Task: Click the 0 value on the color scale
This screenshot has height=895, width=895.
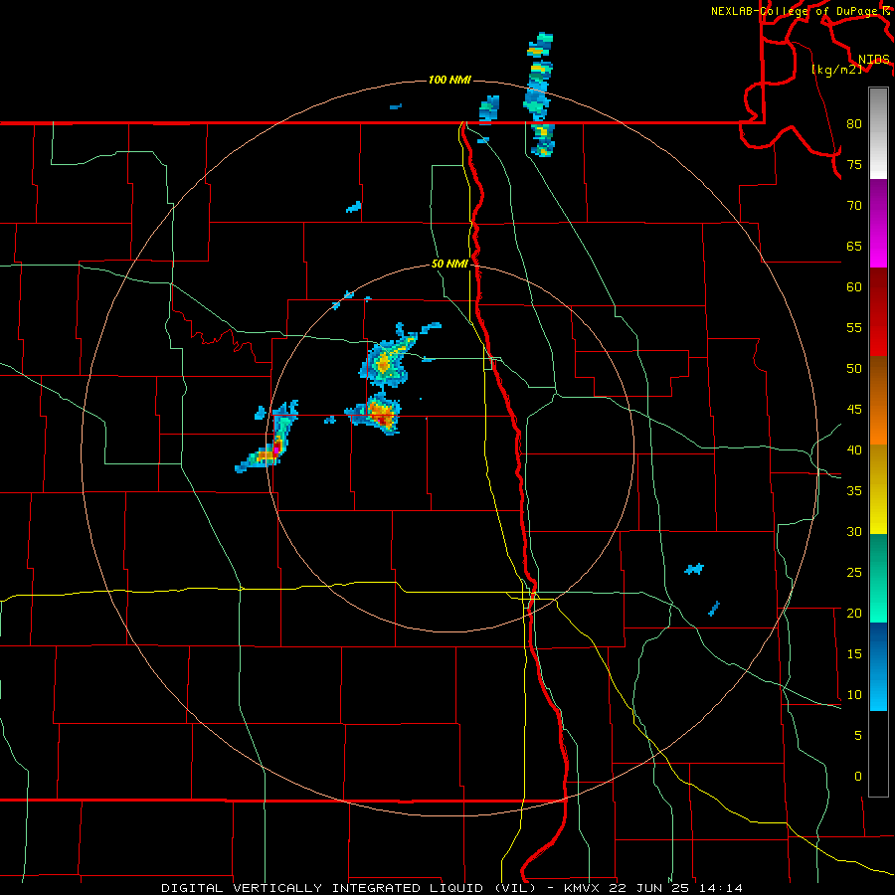Action: (x=858, y=777)
